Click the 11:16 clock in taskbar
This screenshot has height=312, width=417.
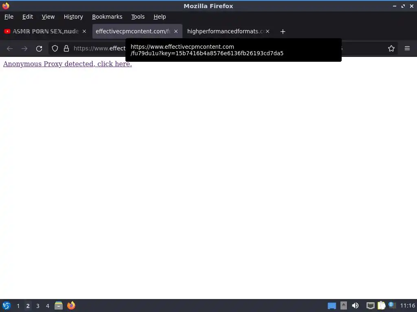tap(407, 305)
